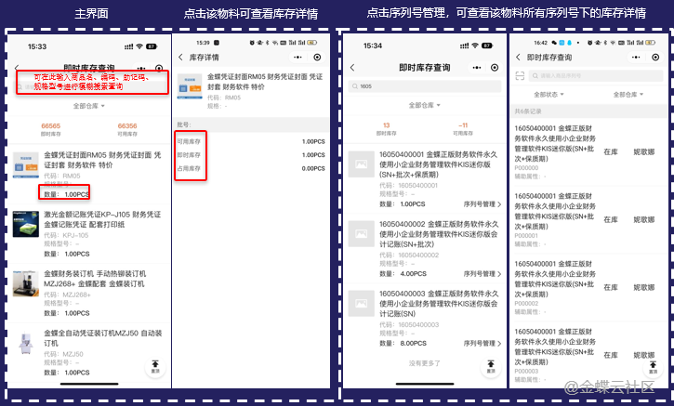Open 序列号管理 for item 16050400002
This screenshot has width=674, height=406.
coord(482,274)
